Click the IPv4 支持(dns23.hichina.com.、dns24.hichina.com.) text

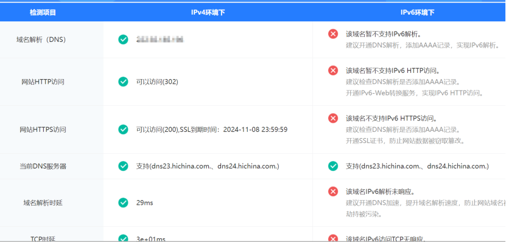tap(208, 166)
